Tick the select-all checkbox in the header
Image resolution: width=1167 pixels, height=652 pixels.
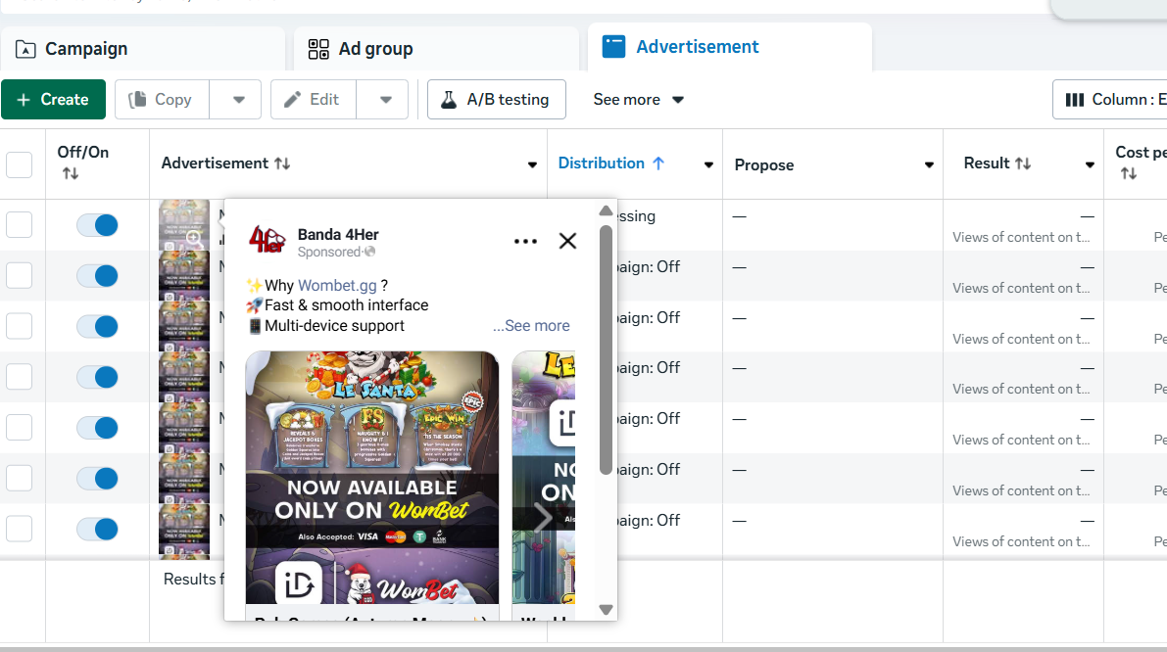pos(20,164)
